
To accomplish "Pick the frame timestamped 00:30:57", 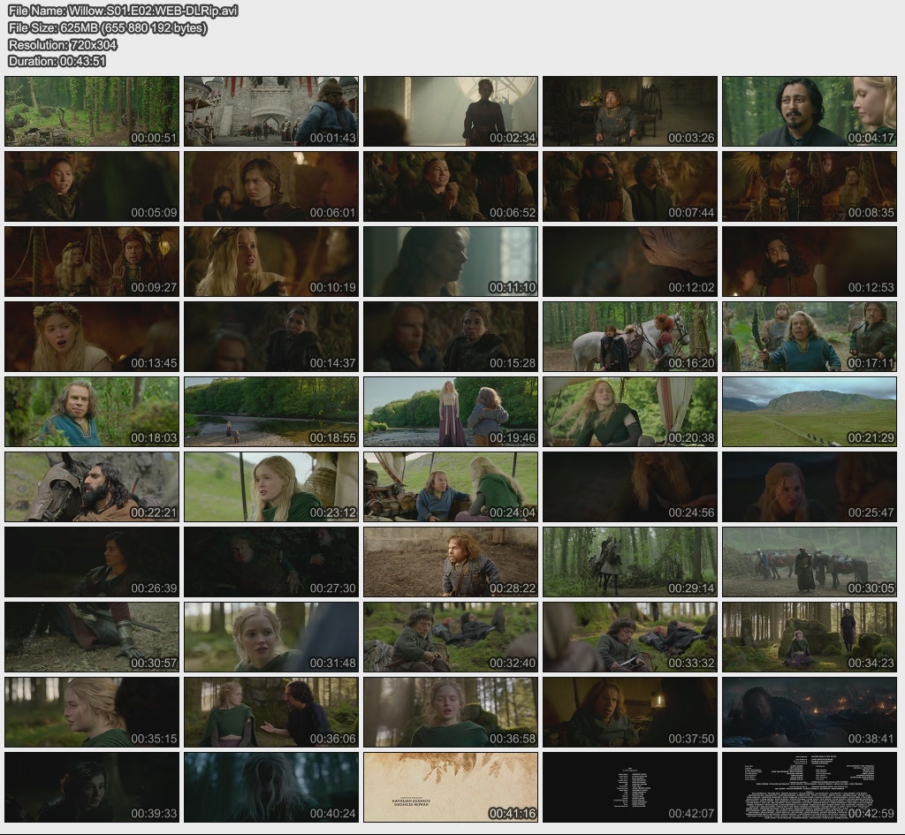I will [92, 638].
